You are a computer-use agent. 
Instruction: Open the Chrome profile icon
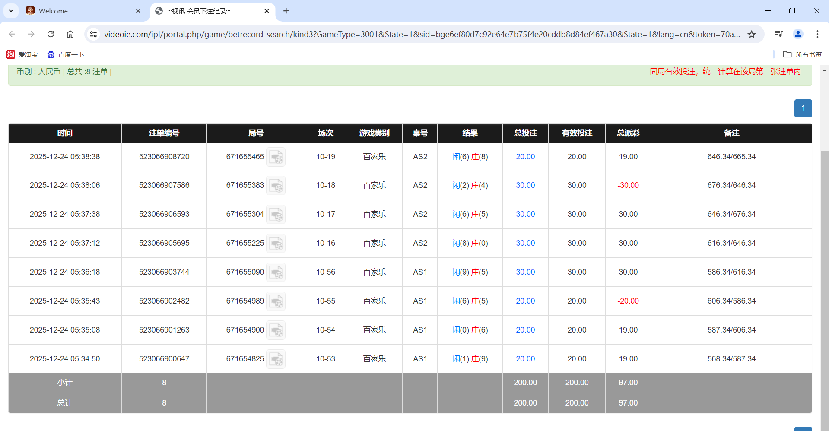coord(798,34)
